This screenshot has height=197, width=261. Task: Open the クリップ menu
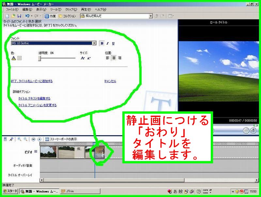click(x=71, y=9)
